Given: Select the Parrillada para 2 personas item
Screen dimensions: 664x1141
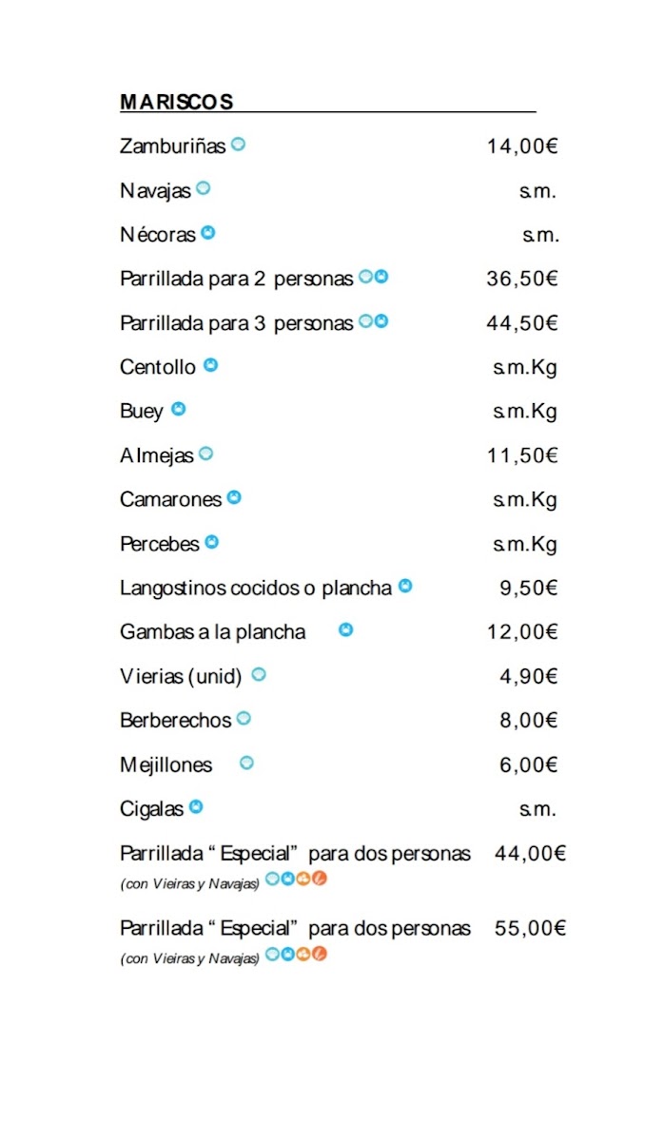Looking at the screenshot, I should click(236, 279).
